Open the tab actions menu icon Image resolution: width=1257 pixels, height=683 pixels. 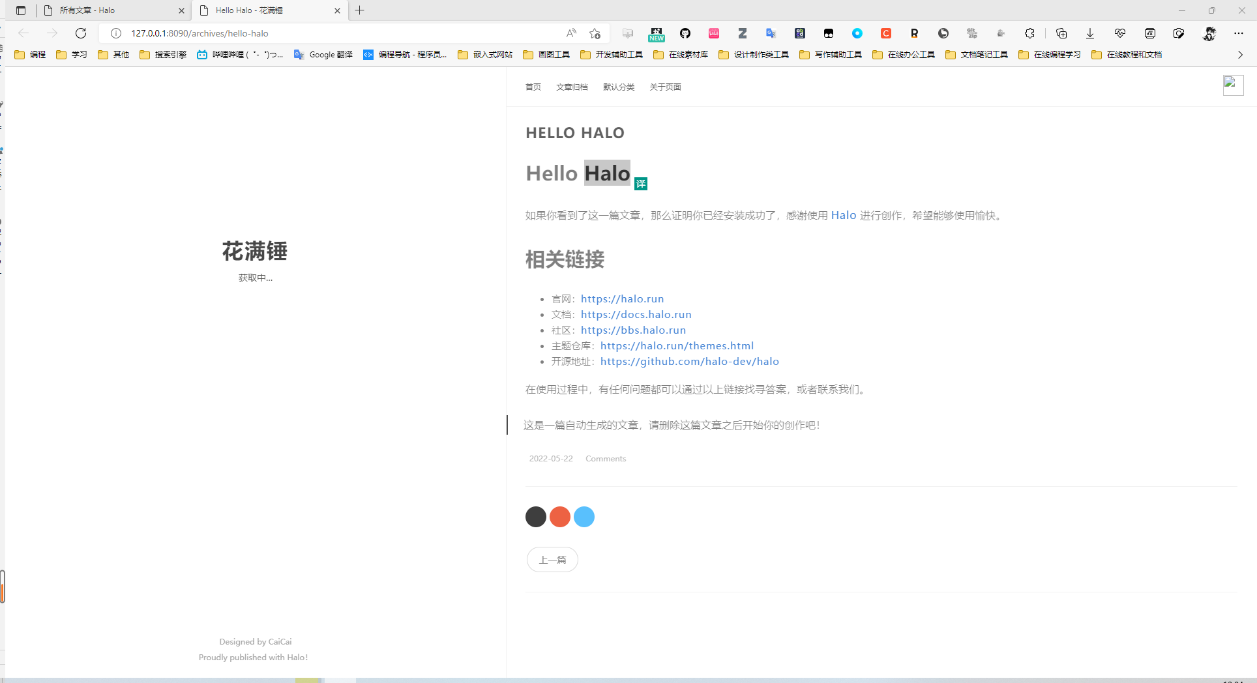click(21, 10)
